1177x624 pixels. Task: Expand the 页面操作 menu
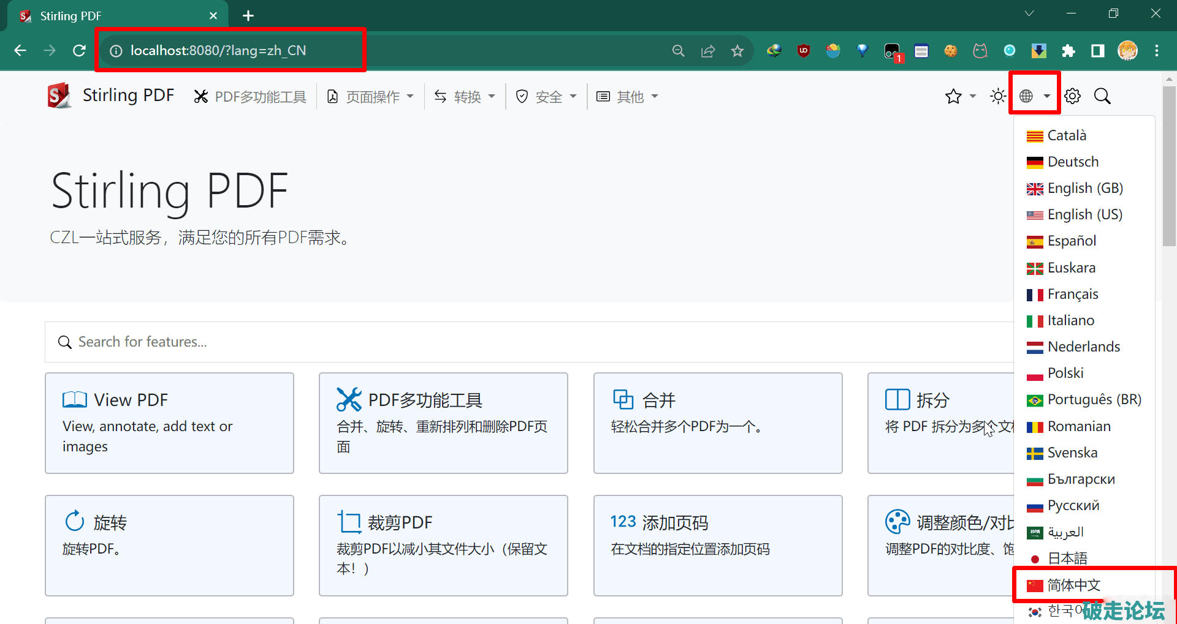[x=371, y=97]
